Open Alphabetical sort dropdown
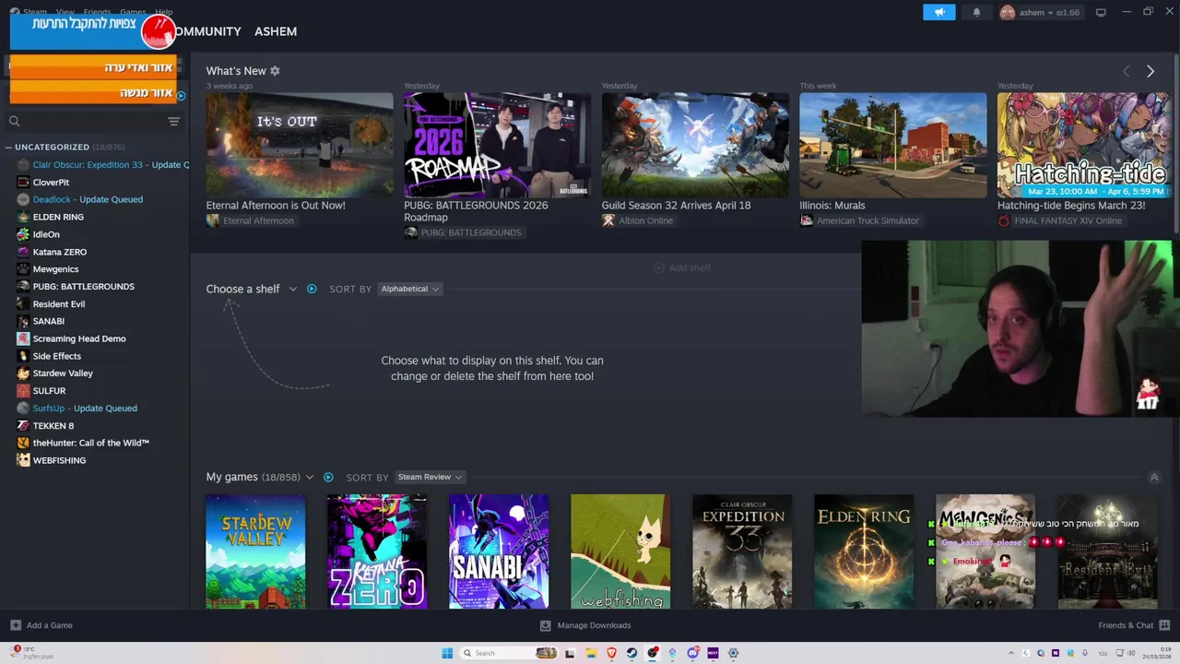 (410, 289)
